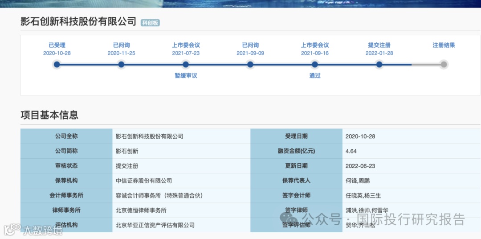Click 任晓英,杨三生 accountants value
Screen dimensions: 481x239
(363, 195)
